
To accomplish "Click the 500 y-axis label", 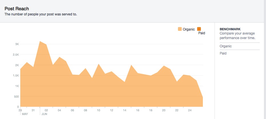I will pos(16,97).
